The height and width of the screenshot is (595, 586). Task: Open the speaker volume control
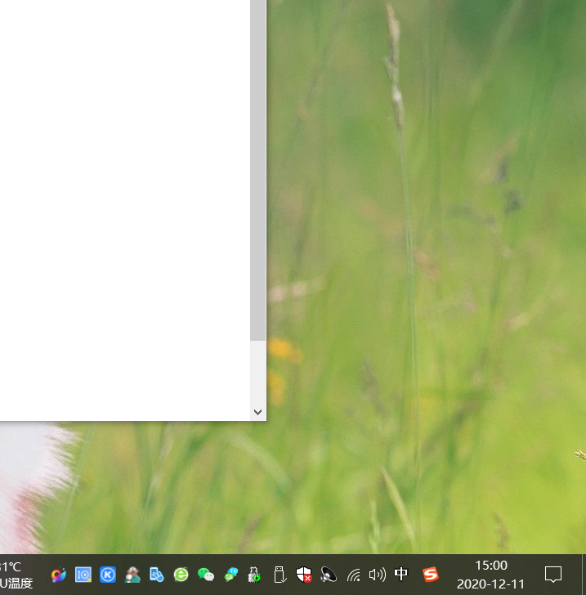(377, 575)
